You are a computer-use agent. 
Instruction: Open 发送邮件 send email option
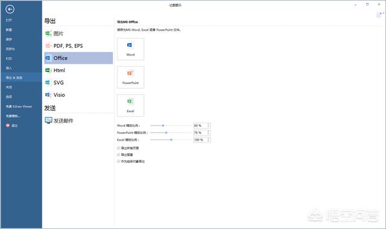[x=78, y=121]
